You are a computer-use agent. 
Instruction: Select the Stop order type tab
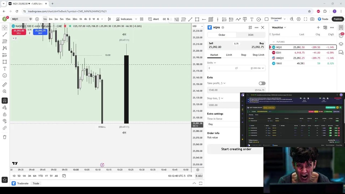pos(243,55)
